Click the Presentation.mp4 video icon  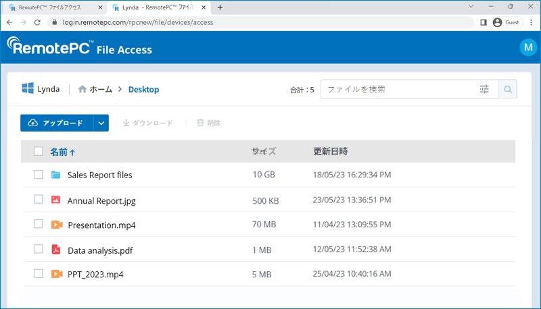57,225
